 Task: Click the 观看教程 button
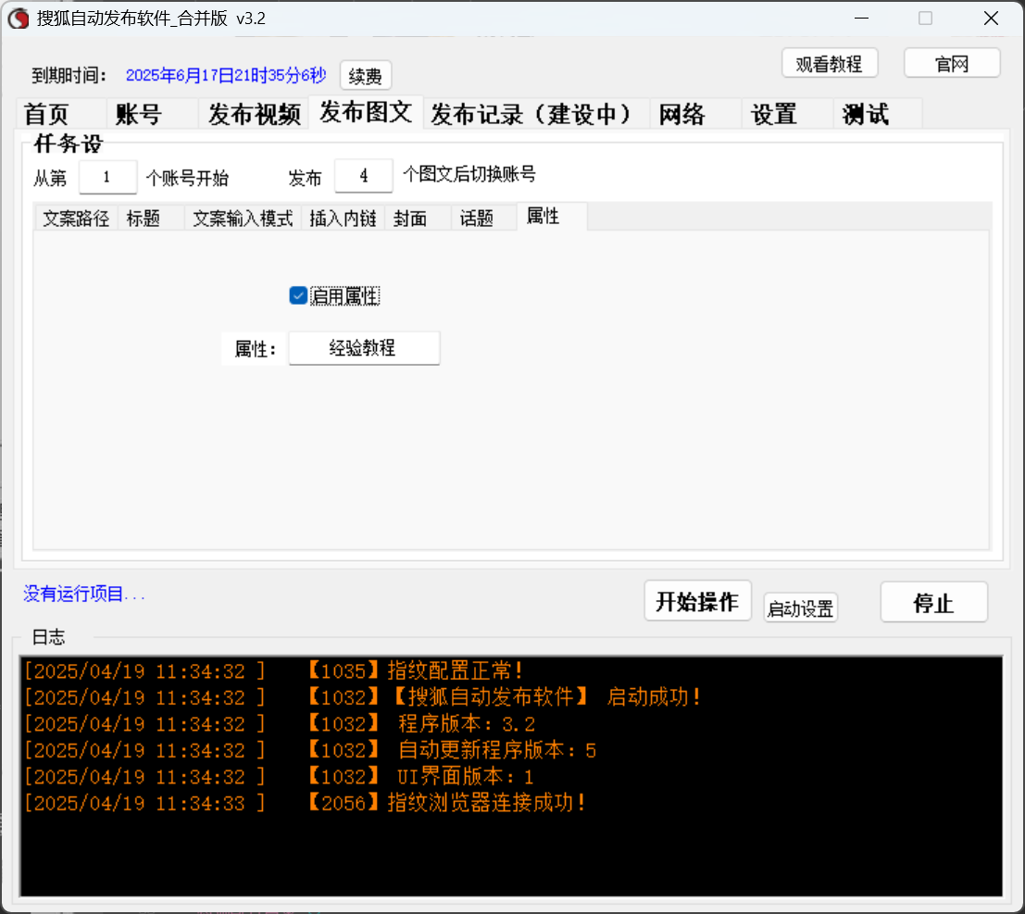click(x=829, y=63)
